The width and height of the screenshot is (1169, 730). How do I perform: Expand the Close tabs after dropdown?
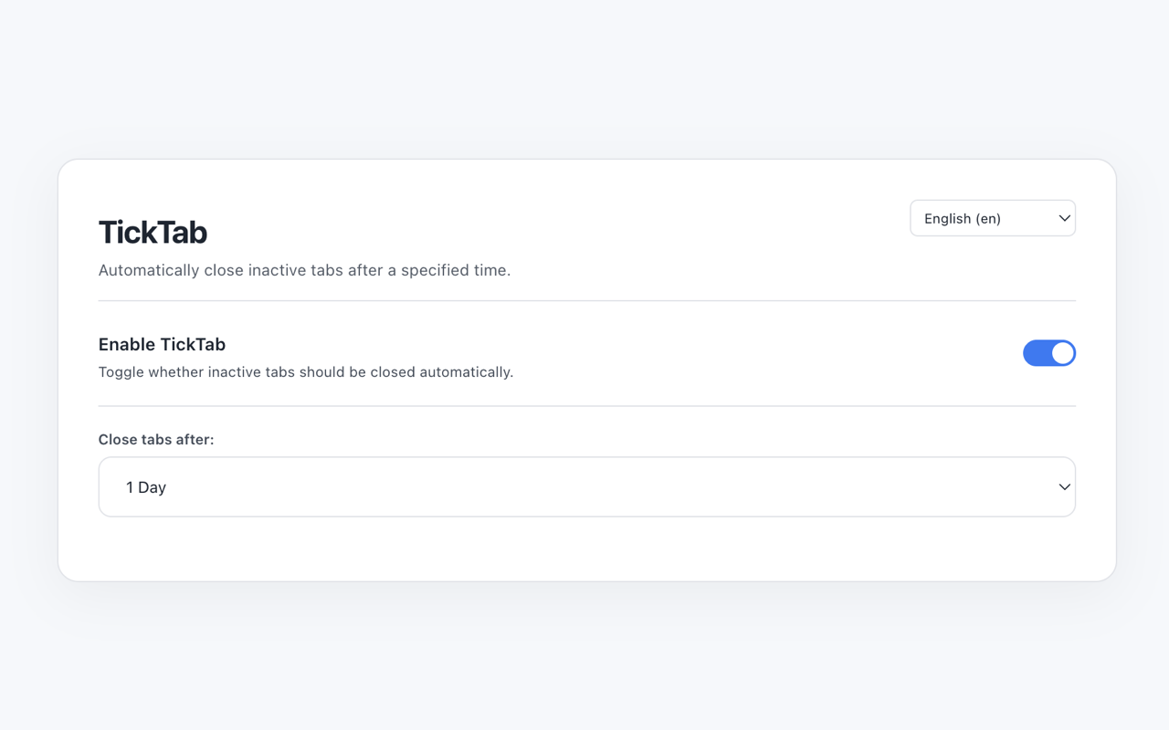pyautogui.click(x=586, y=487)
